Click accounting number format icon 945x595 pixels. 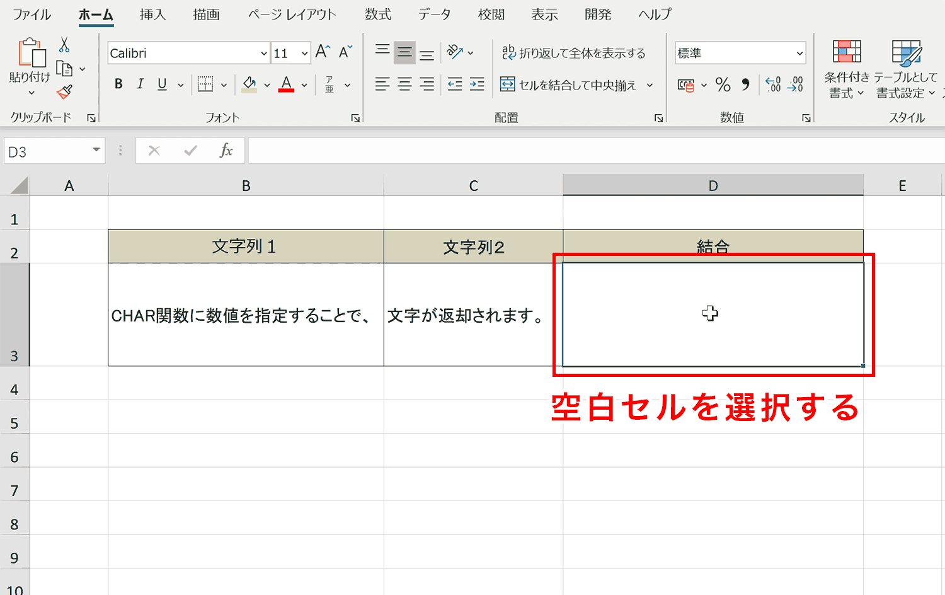(686, 85)
